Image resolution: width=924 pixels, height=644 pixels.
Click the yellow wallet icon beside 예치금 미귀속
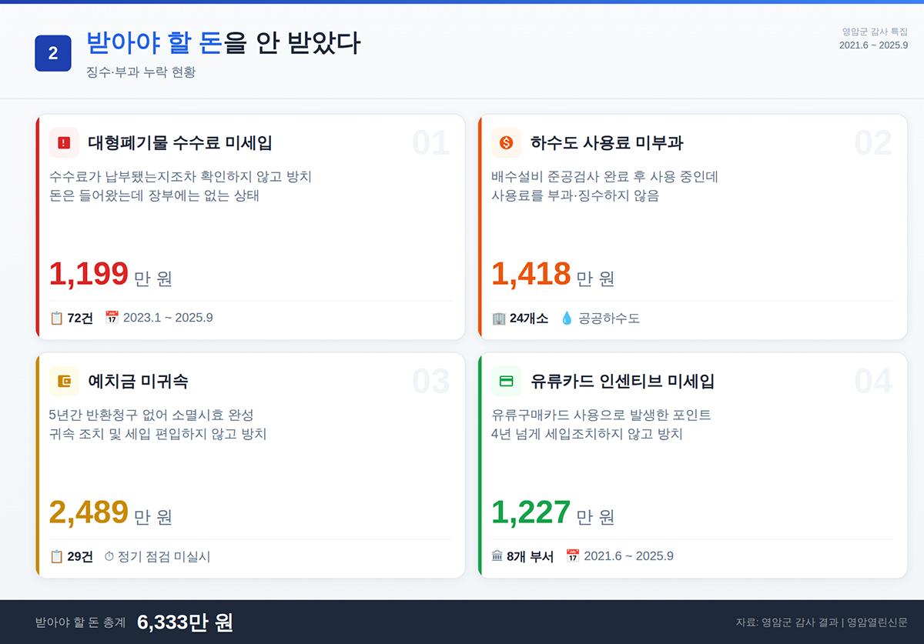64,381
